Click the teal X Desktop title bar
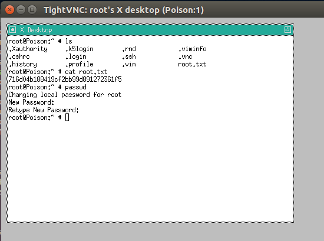 click(x=150, y=30)
